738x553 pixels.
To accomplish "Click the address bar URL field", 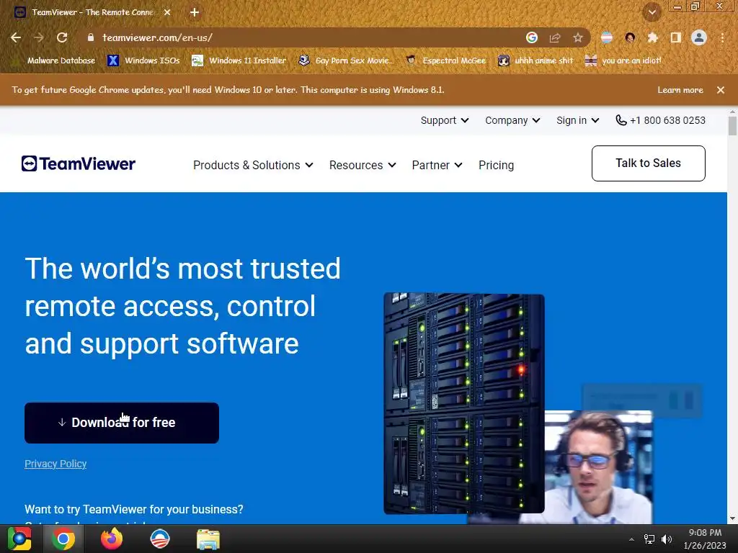I will pyautogui.click(x=301, y=37).
